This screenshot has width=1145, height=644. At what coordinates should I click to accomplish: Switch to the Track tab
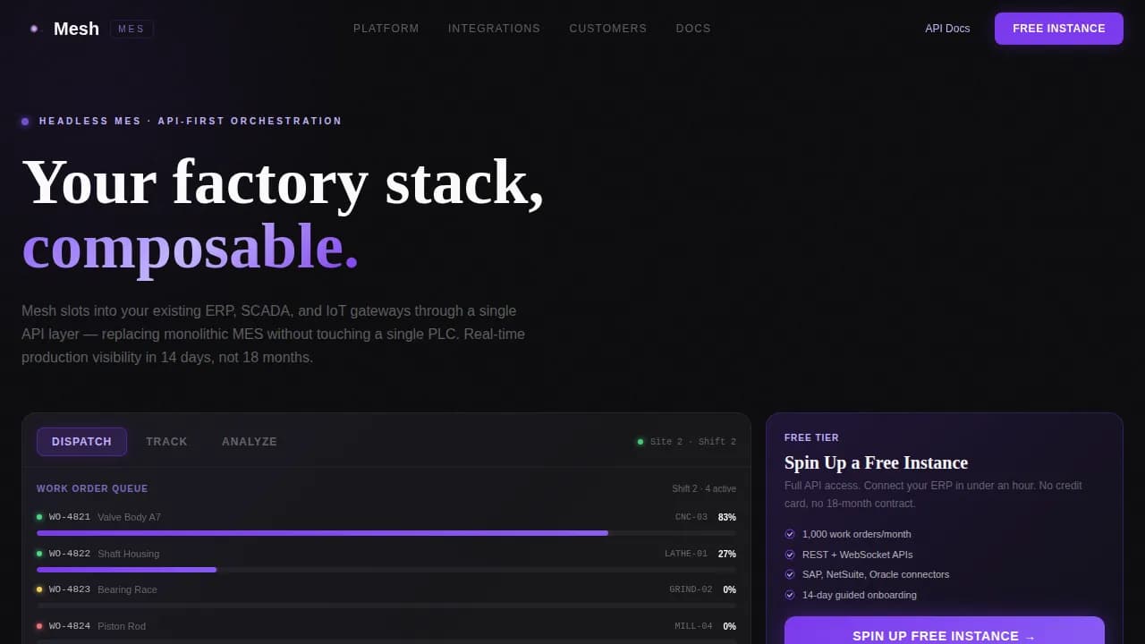point(166,442)
